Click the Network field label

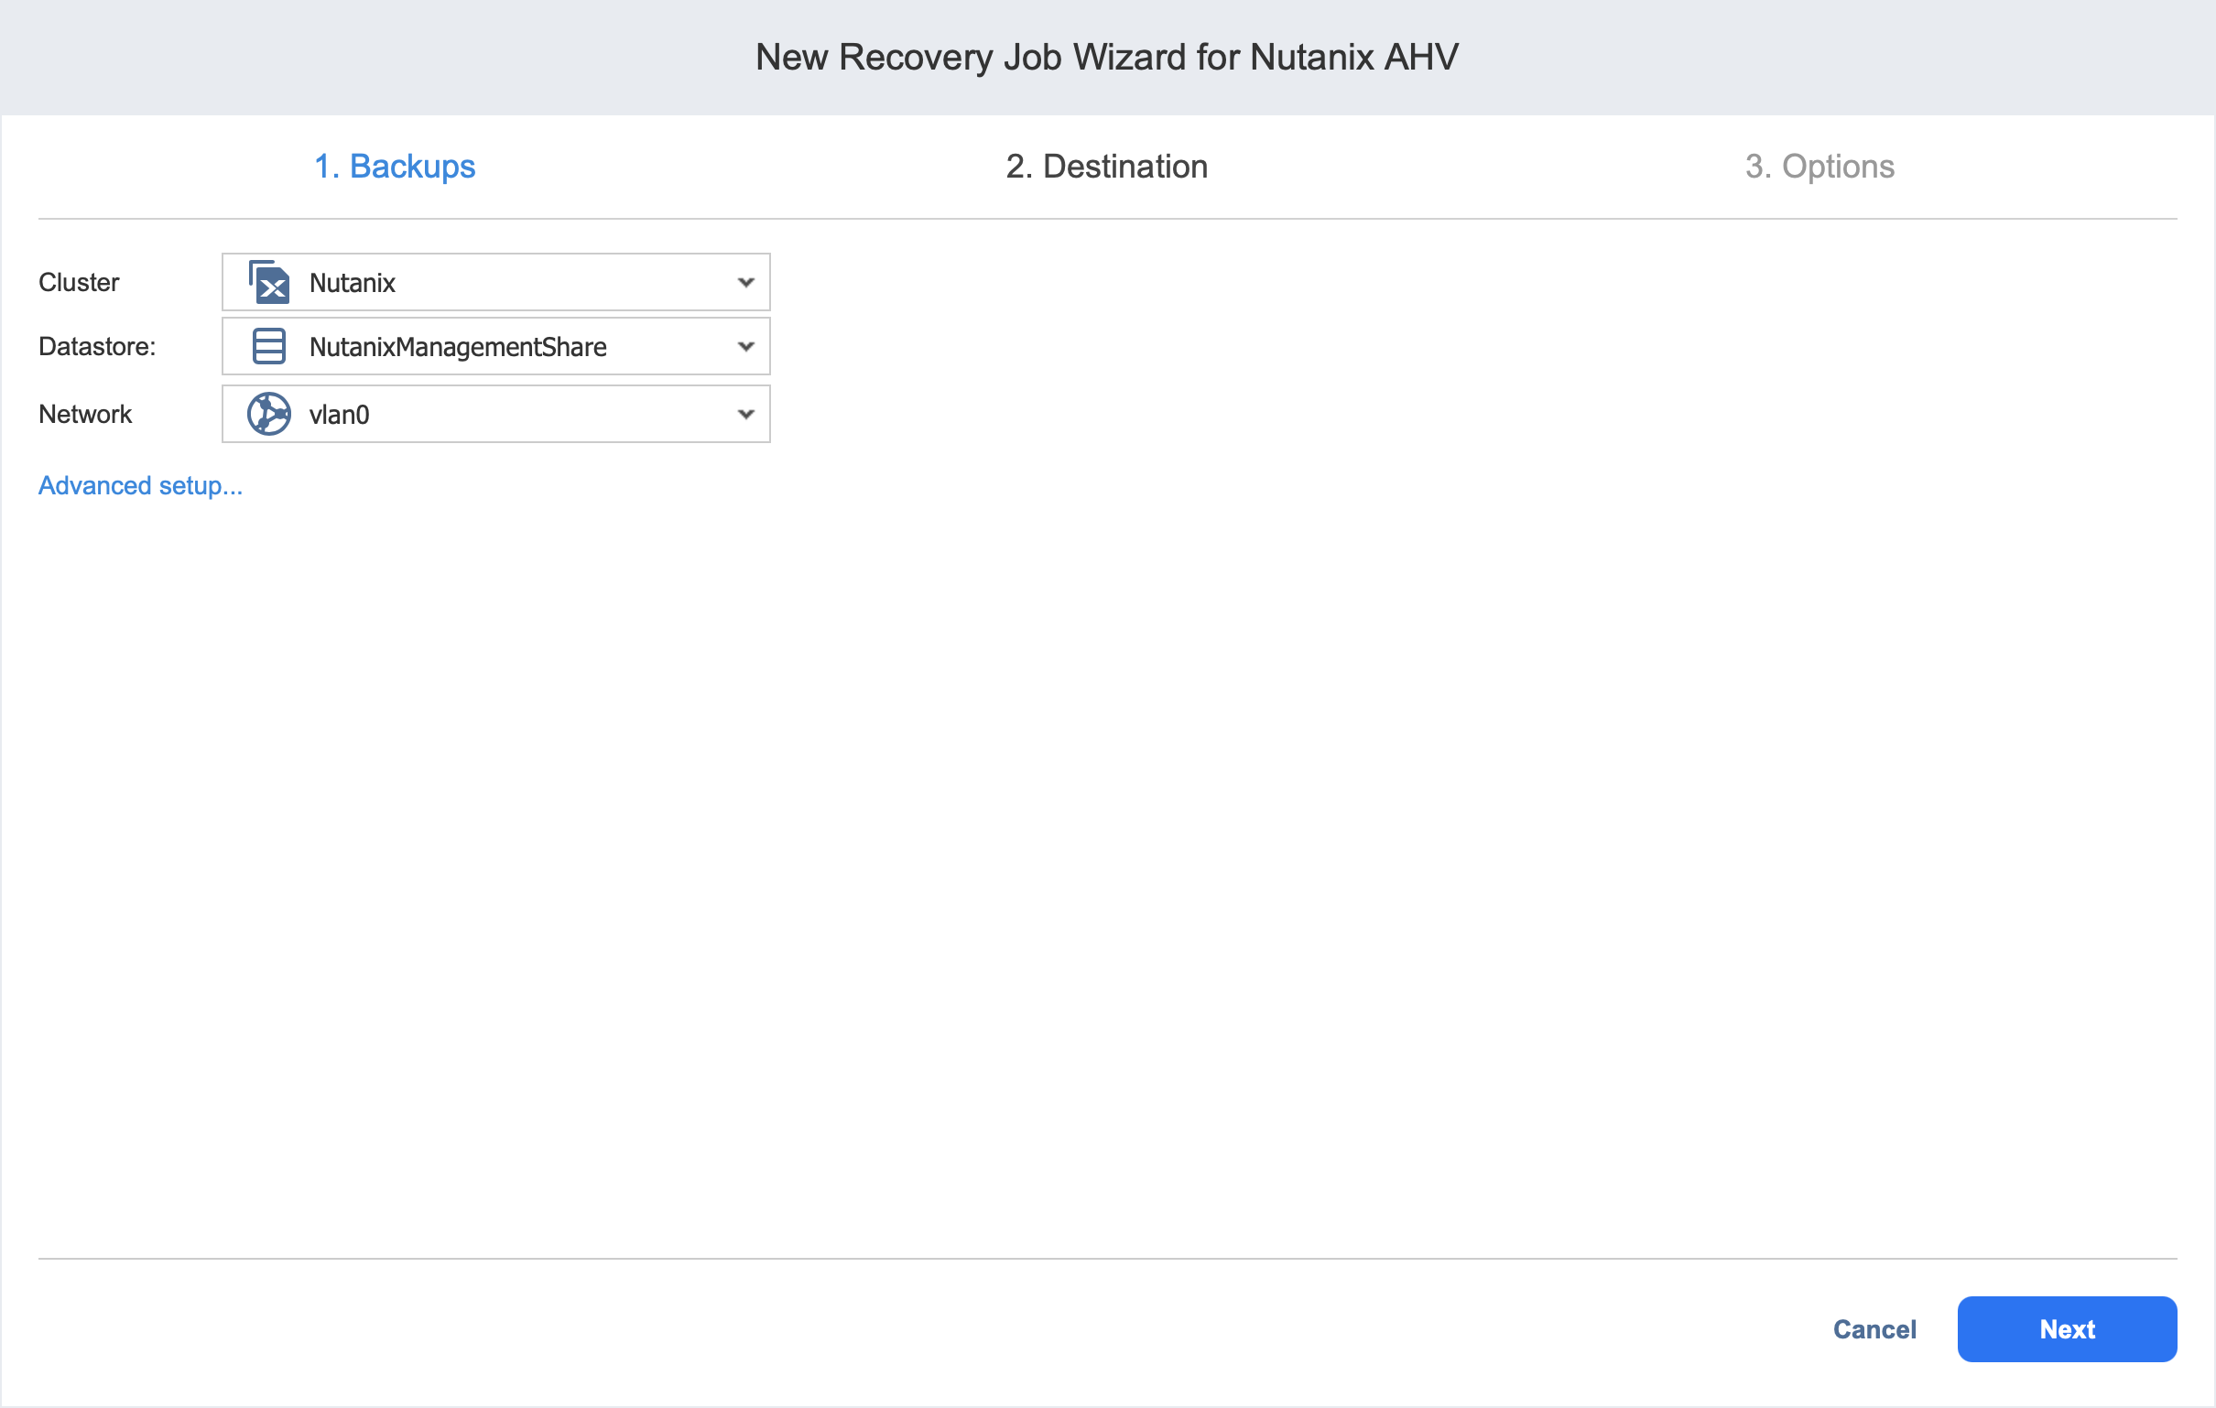84,414
